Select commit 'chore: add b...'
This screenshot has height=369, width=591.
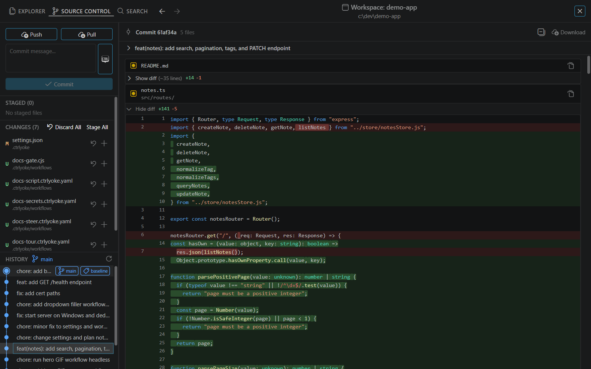34,271
